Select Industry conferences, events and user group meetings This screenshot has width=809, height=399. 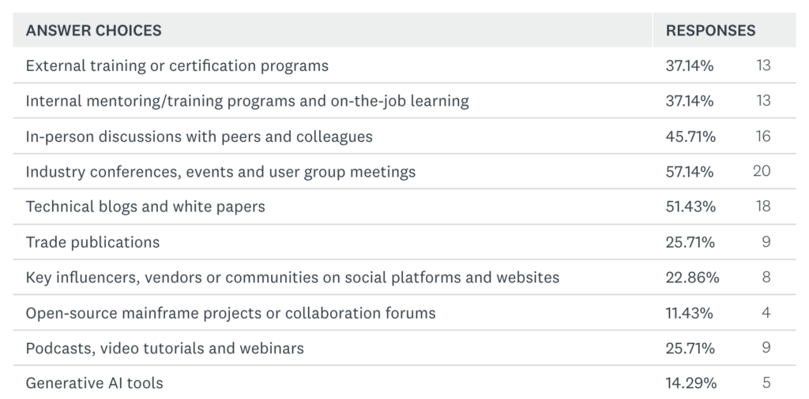tap(220, 172)
